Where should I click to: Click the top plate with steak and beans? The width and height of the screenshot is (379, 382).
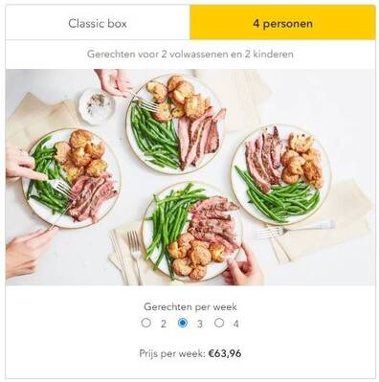coord(176,124)
